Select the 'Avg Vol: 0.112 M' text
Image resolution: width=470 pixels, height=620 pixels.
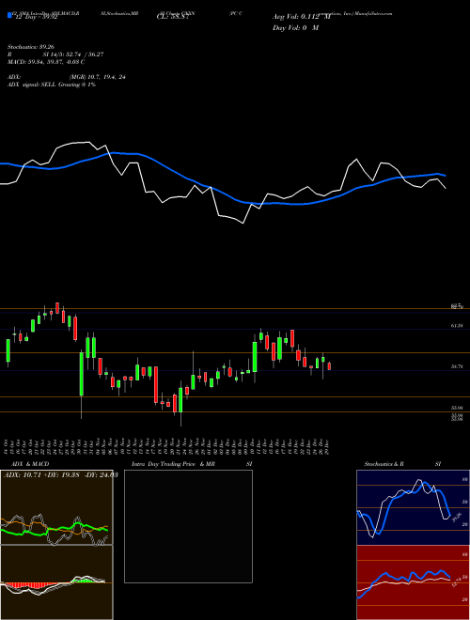tap(301, 17)
